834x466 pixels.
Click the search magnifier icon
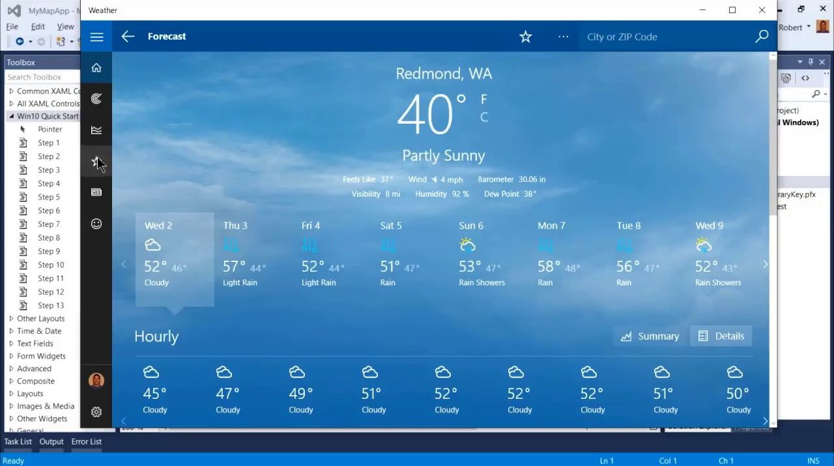coord(761,37)
